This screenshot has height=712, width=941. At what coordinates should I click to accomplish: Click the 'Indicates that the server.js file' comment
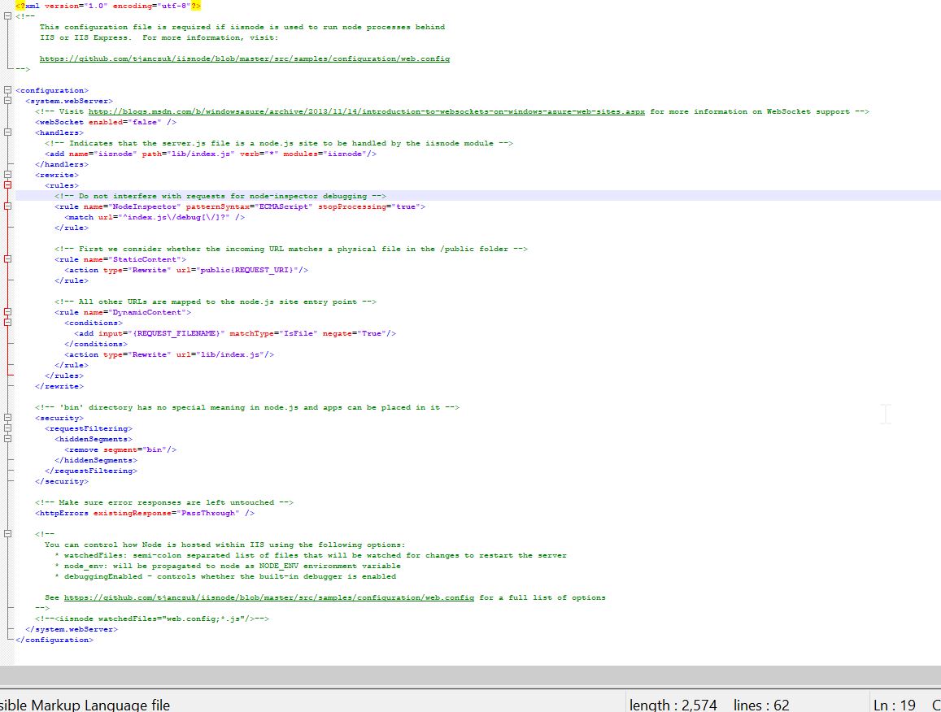[279, 143]
